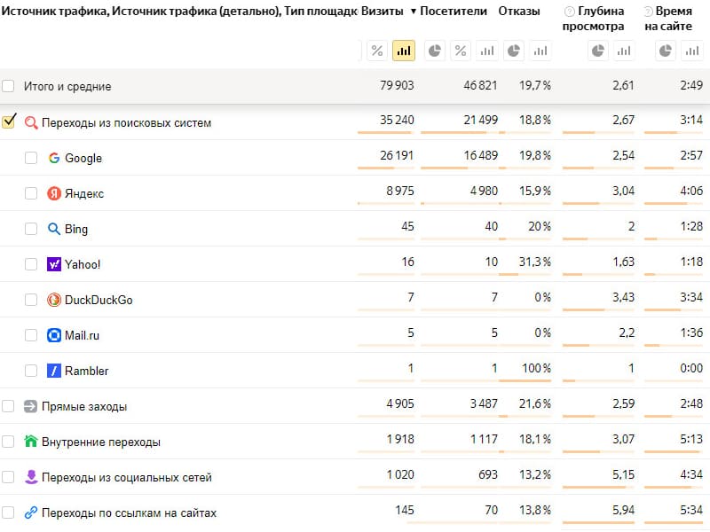Enable the Яндекс row checkbox
The image size is (710, 532).
(31, 193)
